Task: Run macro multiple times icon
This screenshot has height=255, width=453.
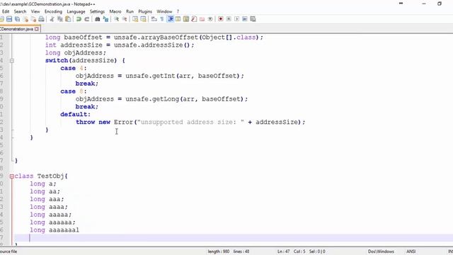Action: pos(245,19)
